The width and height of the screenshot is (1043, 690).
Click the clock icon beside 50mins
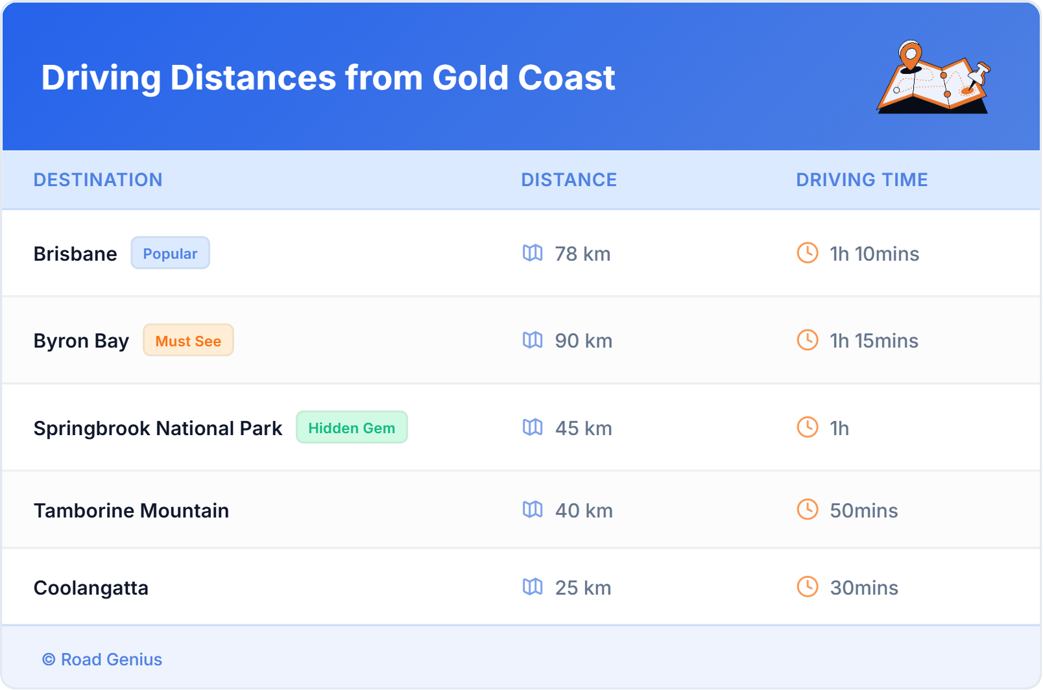(x=808, y=510)
